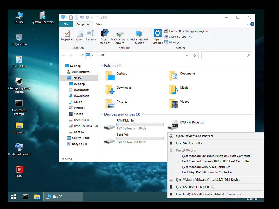Choose Eject High Definition Audio Controller
Viewport: 279px width, 209px height.
point(207,172)
